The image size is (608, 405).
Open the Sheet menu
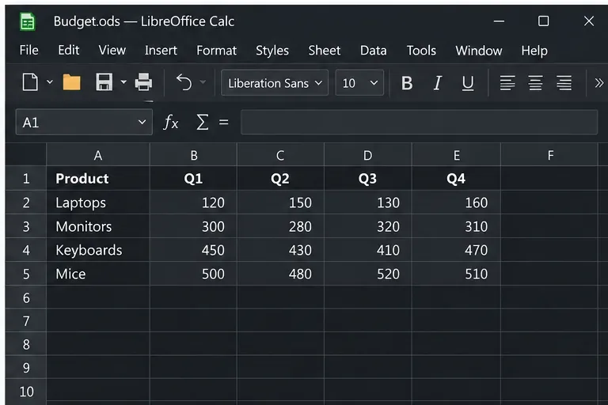[324, 51]
